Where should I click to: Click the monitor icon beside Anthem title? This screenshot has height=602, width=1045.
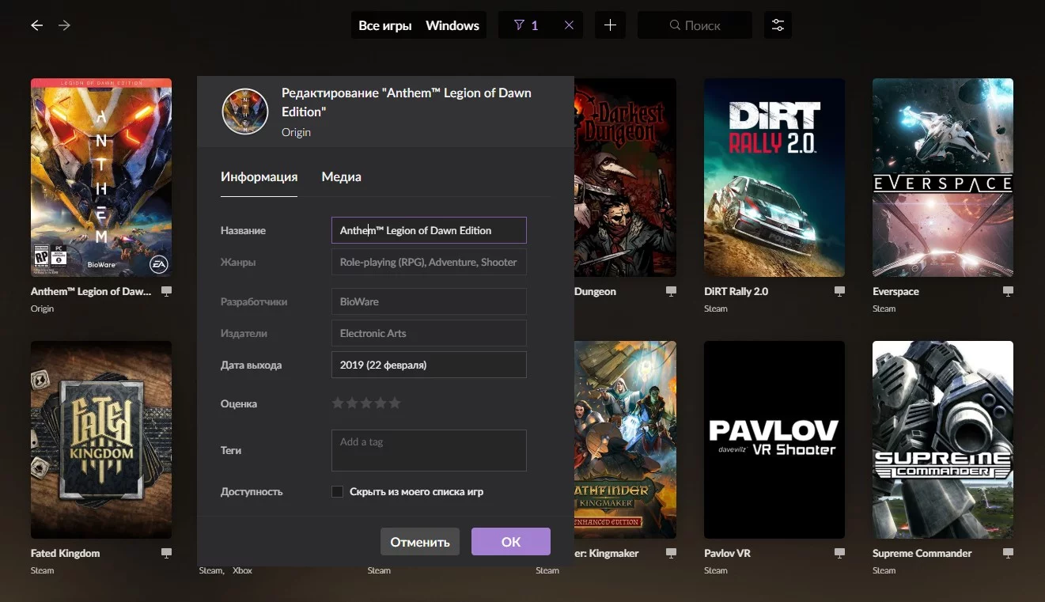pos(166,291)
